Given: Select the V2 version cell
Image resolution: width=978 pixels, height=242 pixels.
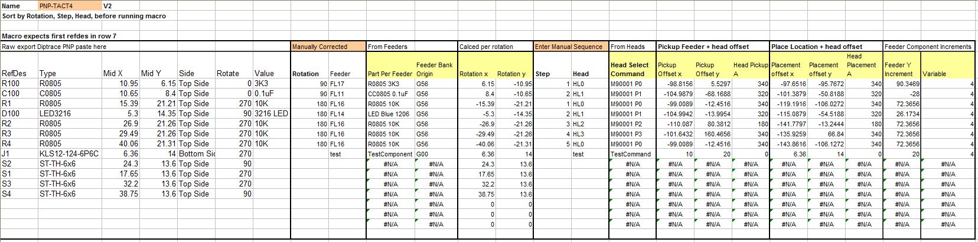Looking at the screenshot, I should pyautogui.click(x=107, y=6).
